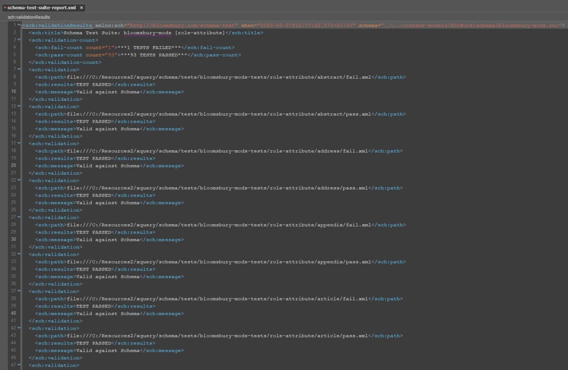
Task: Collapse the sch:validation fold on line 17
Action: tap(19, 143)
